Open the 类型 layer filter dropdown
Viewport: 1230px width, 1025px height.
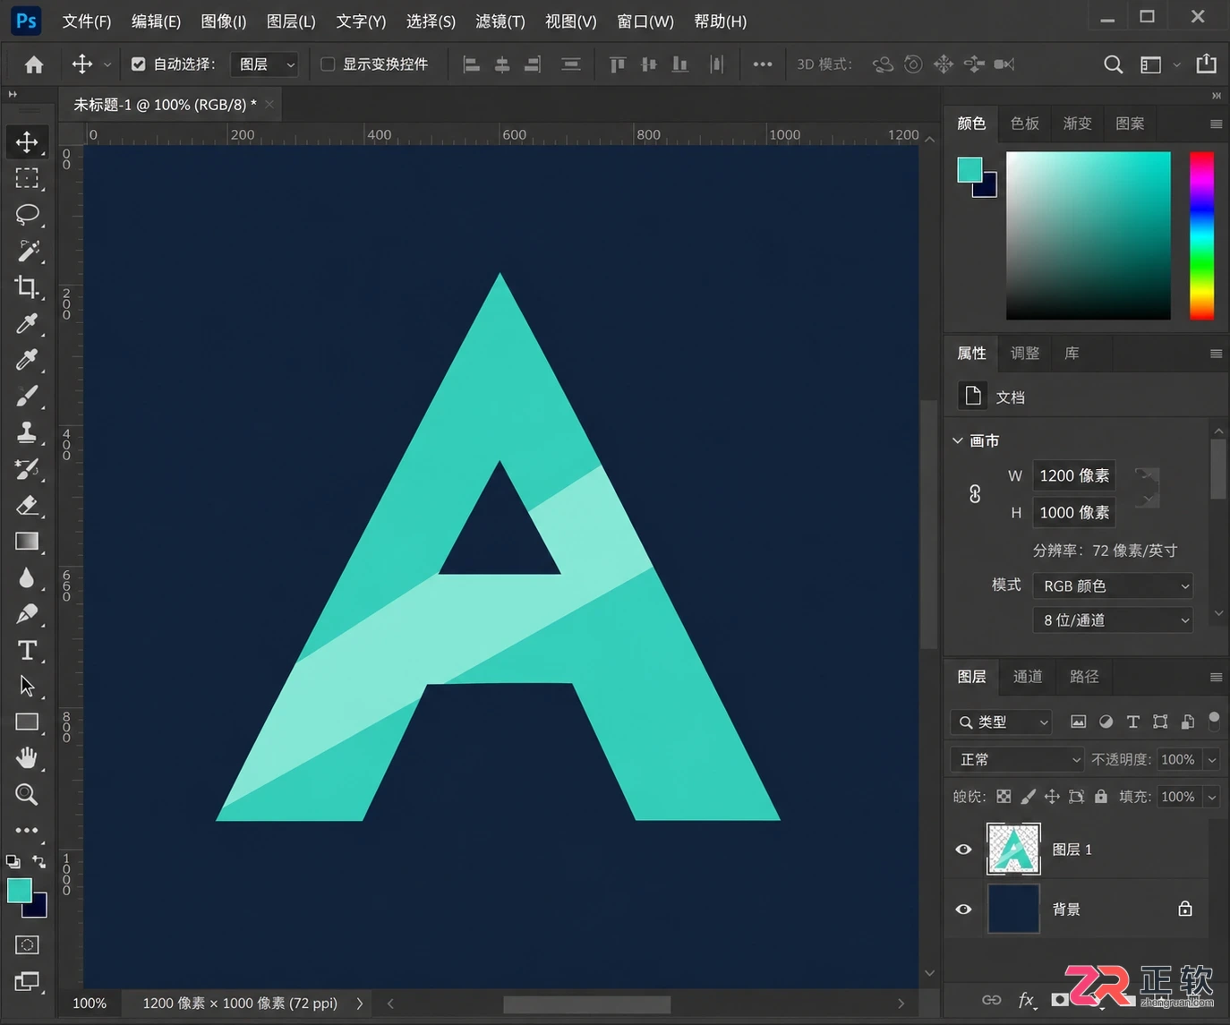coord(1001,722)
